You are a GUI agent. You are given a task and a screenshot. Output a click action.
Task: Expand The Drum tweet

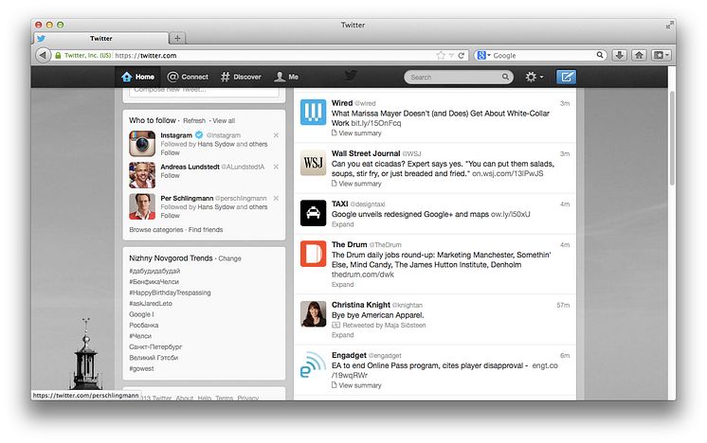tap(341, 285)
